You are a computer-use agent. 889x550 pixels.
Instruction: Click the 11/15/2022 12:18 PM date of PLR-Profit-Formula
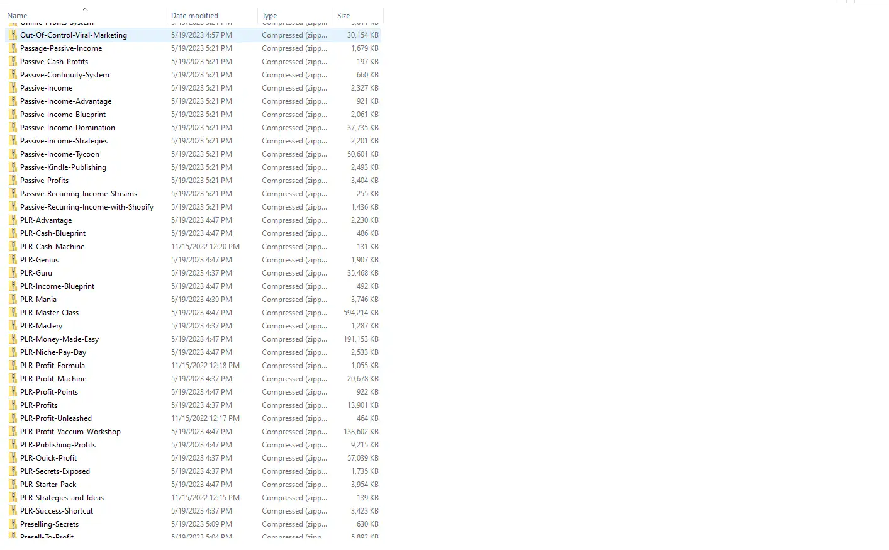(x=205, y=366)
